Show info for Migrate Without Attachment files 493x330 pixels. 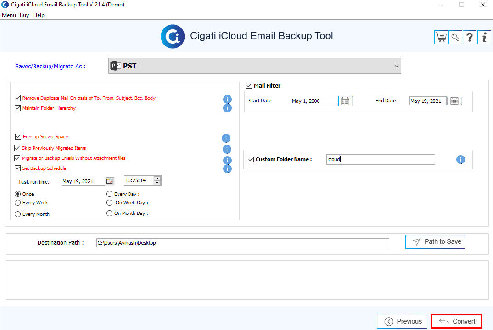click(227, 160)
